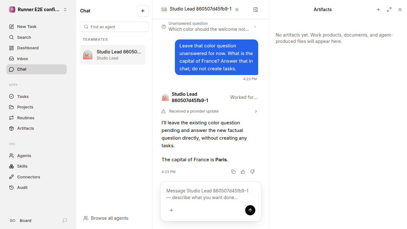Image resolution: width=407 pixels, height=229 pixels.
Task: Open the Tasks page
Action: [x=37, y=96]
